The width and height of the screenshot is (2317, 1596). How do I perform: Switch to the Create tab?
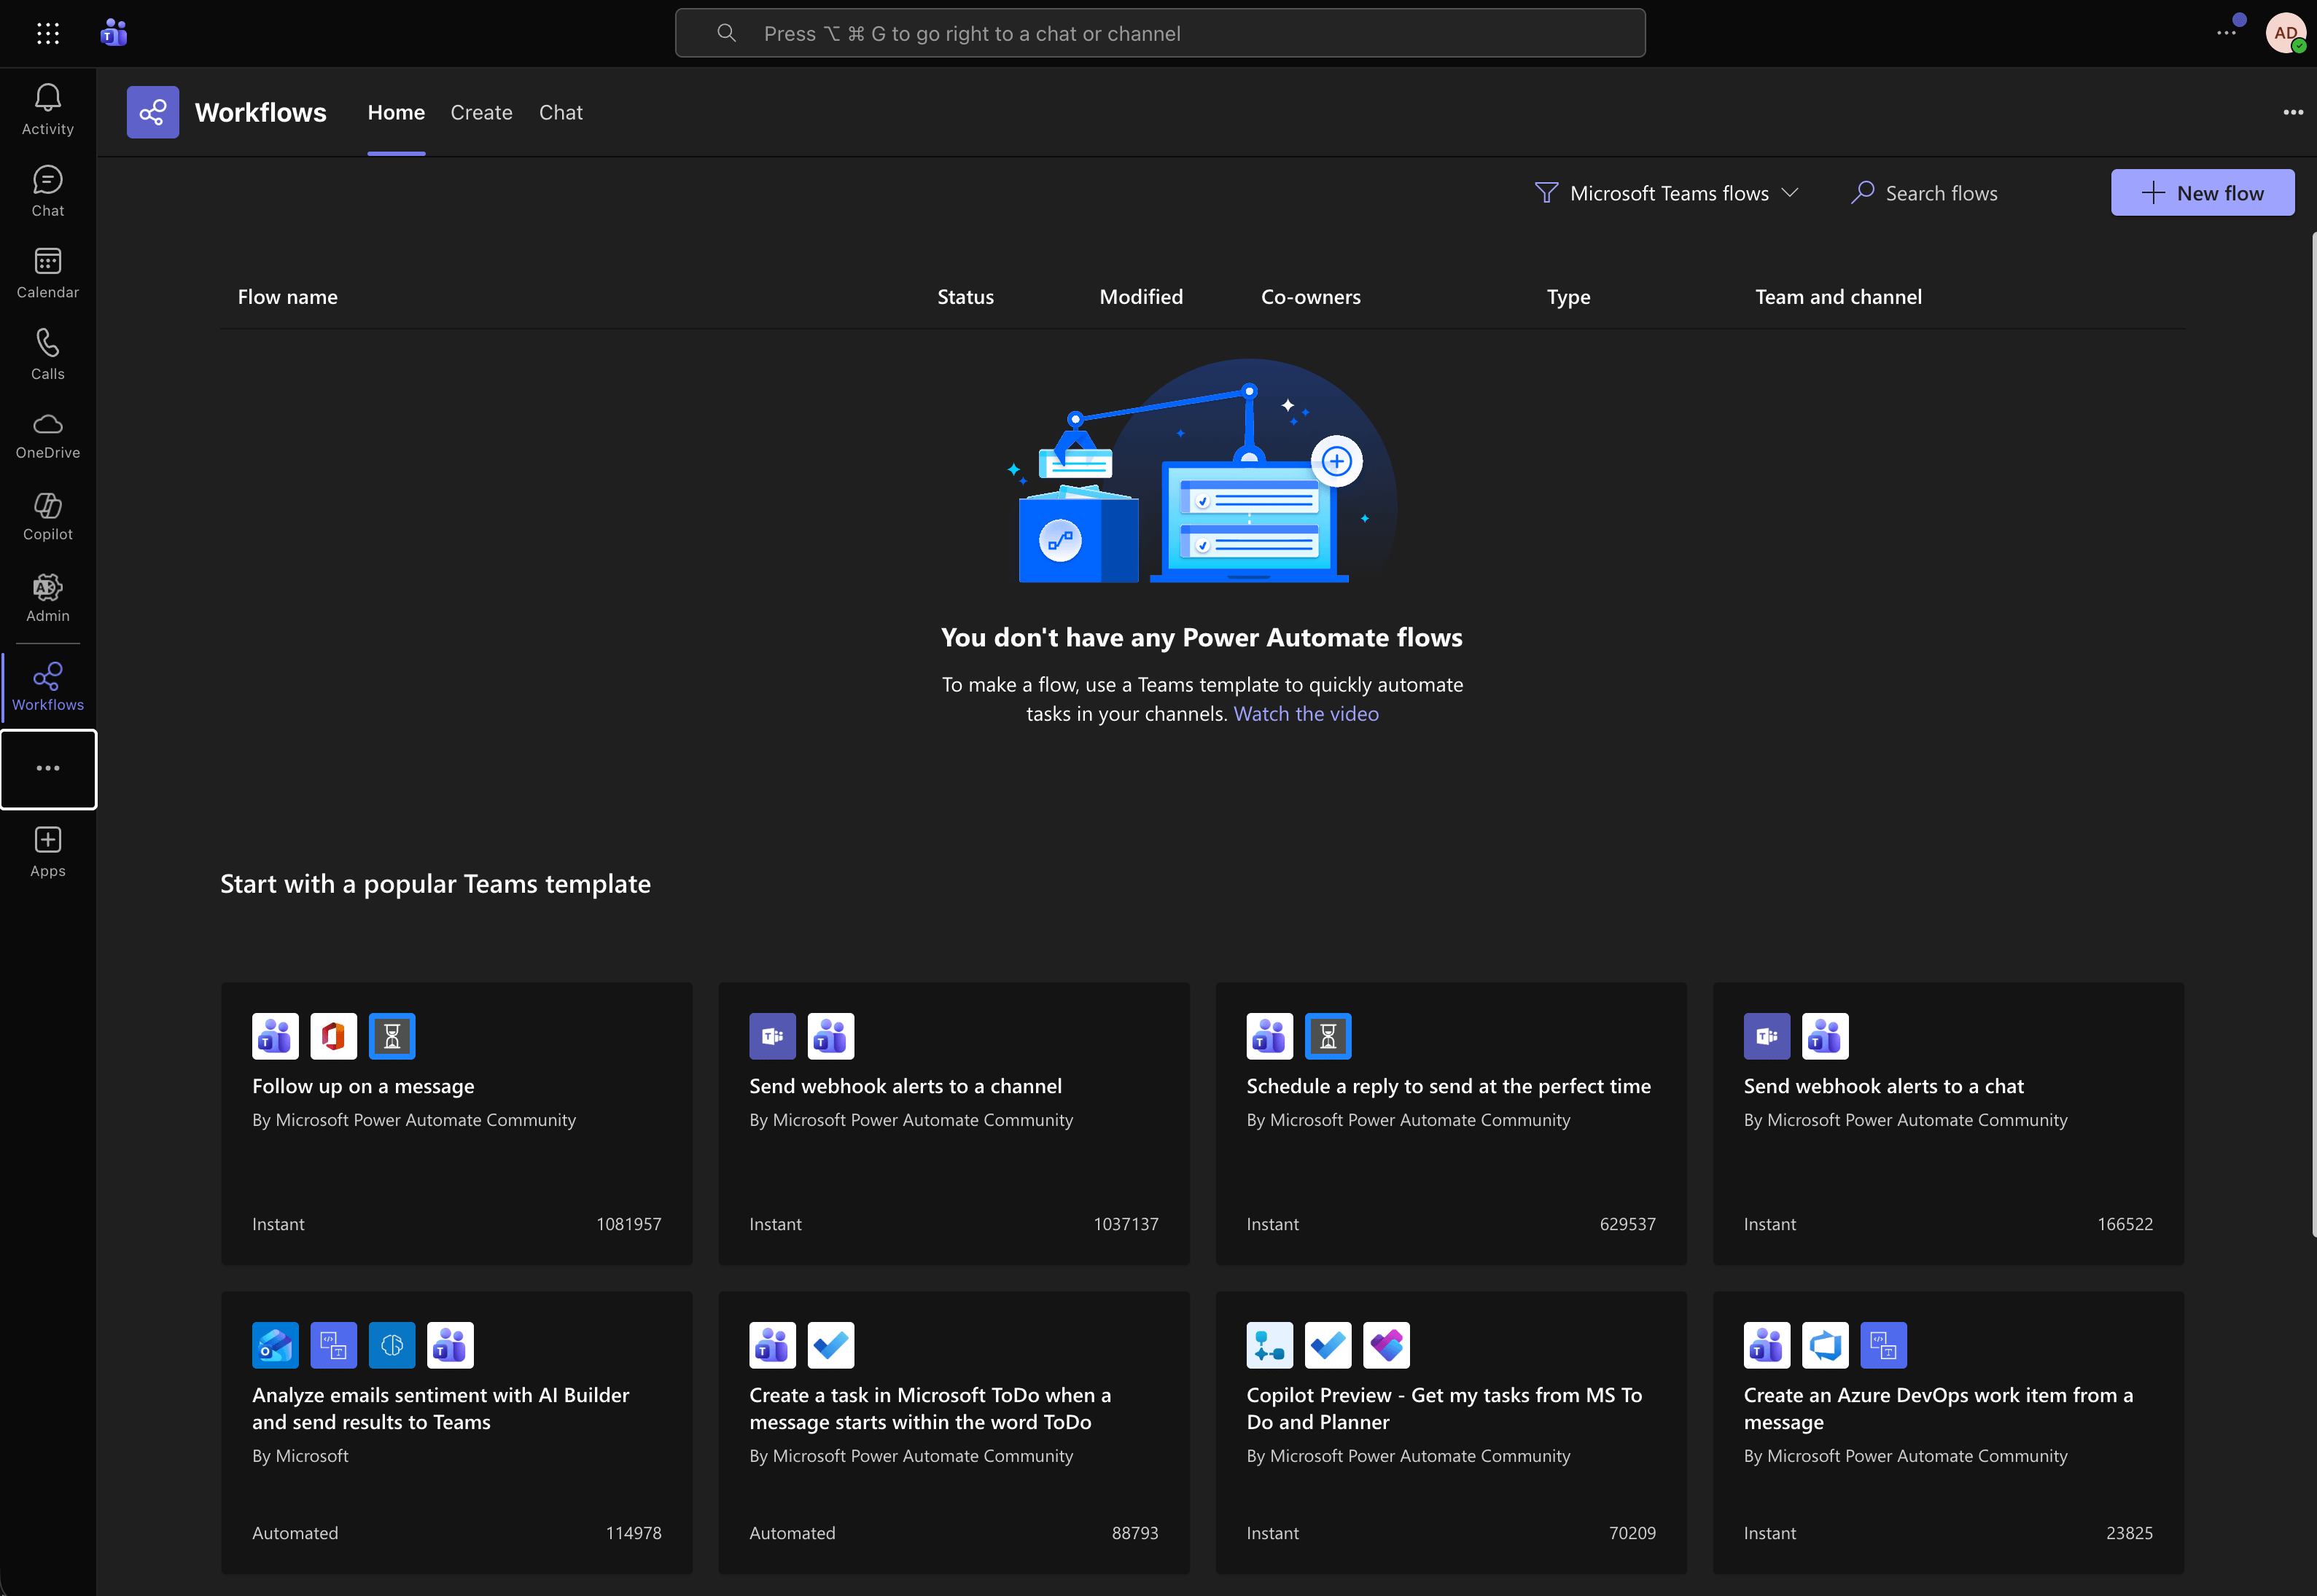(x=481, y=112)
